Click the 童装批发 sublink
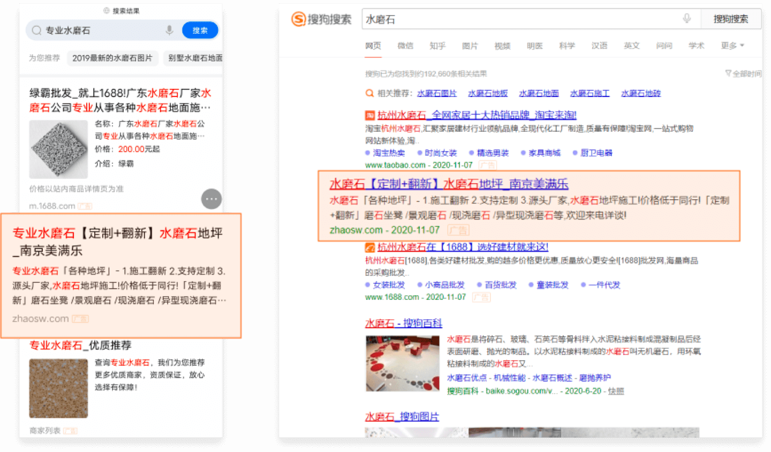 point(553,285)
